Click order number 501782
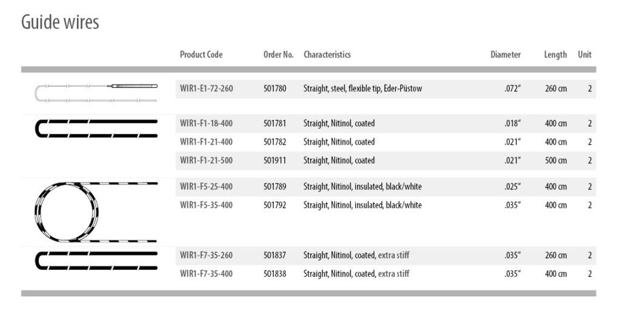This screenshot has width=620, height=309. point(275,142)
